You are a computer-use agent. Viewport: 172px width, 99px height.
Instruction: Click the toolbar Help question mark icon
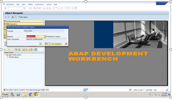(x=73, y=8)
